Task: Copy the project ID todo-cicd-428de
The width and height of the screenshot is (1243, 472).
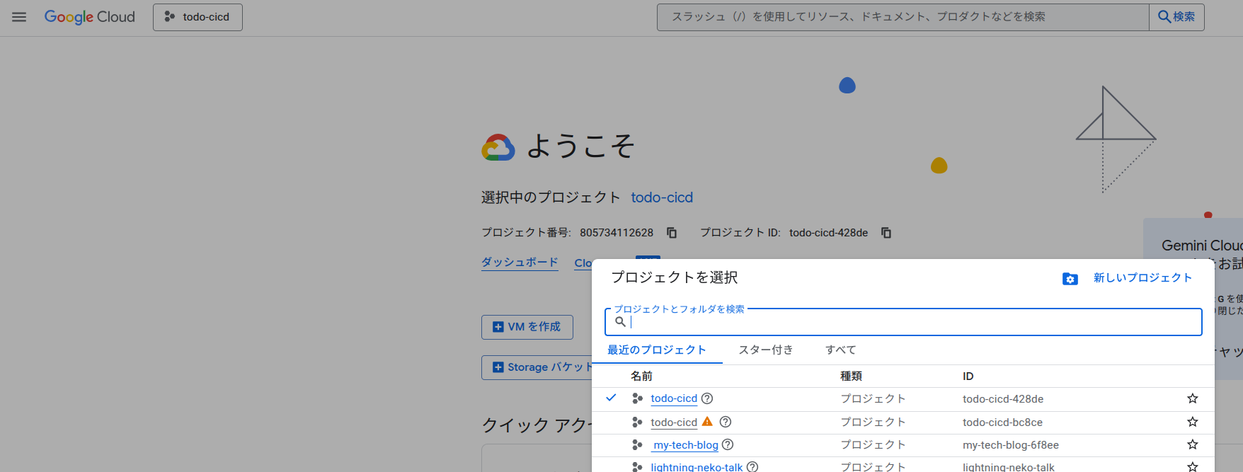Action: [886, 233]
